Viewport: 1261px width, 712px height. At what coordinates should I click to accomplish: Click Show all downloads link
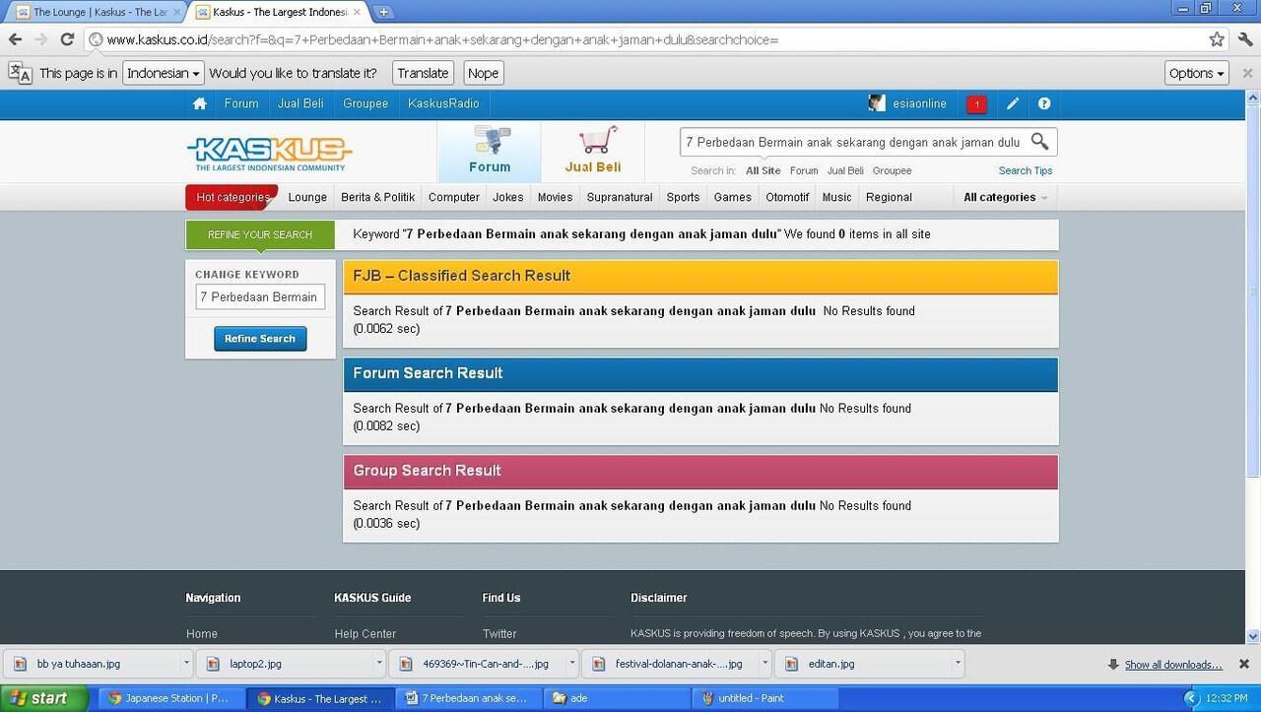[x=1173, y=665]
